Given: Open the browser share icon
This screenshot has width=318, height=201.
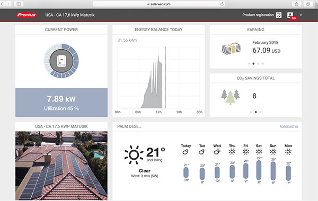Looking at the screenshot, I should click(x=297, y=4).
